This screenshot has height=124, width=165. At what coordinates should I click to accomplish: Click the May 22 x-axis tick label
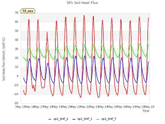(85, 107)
